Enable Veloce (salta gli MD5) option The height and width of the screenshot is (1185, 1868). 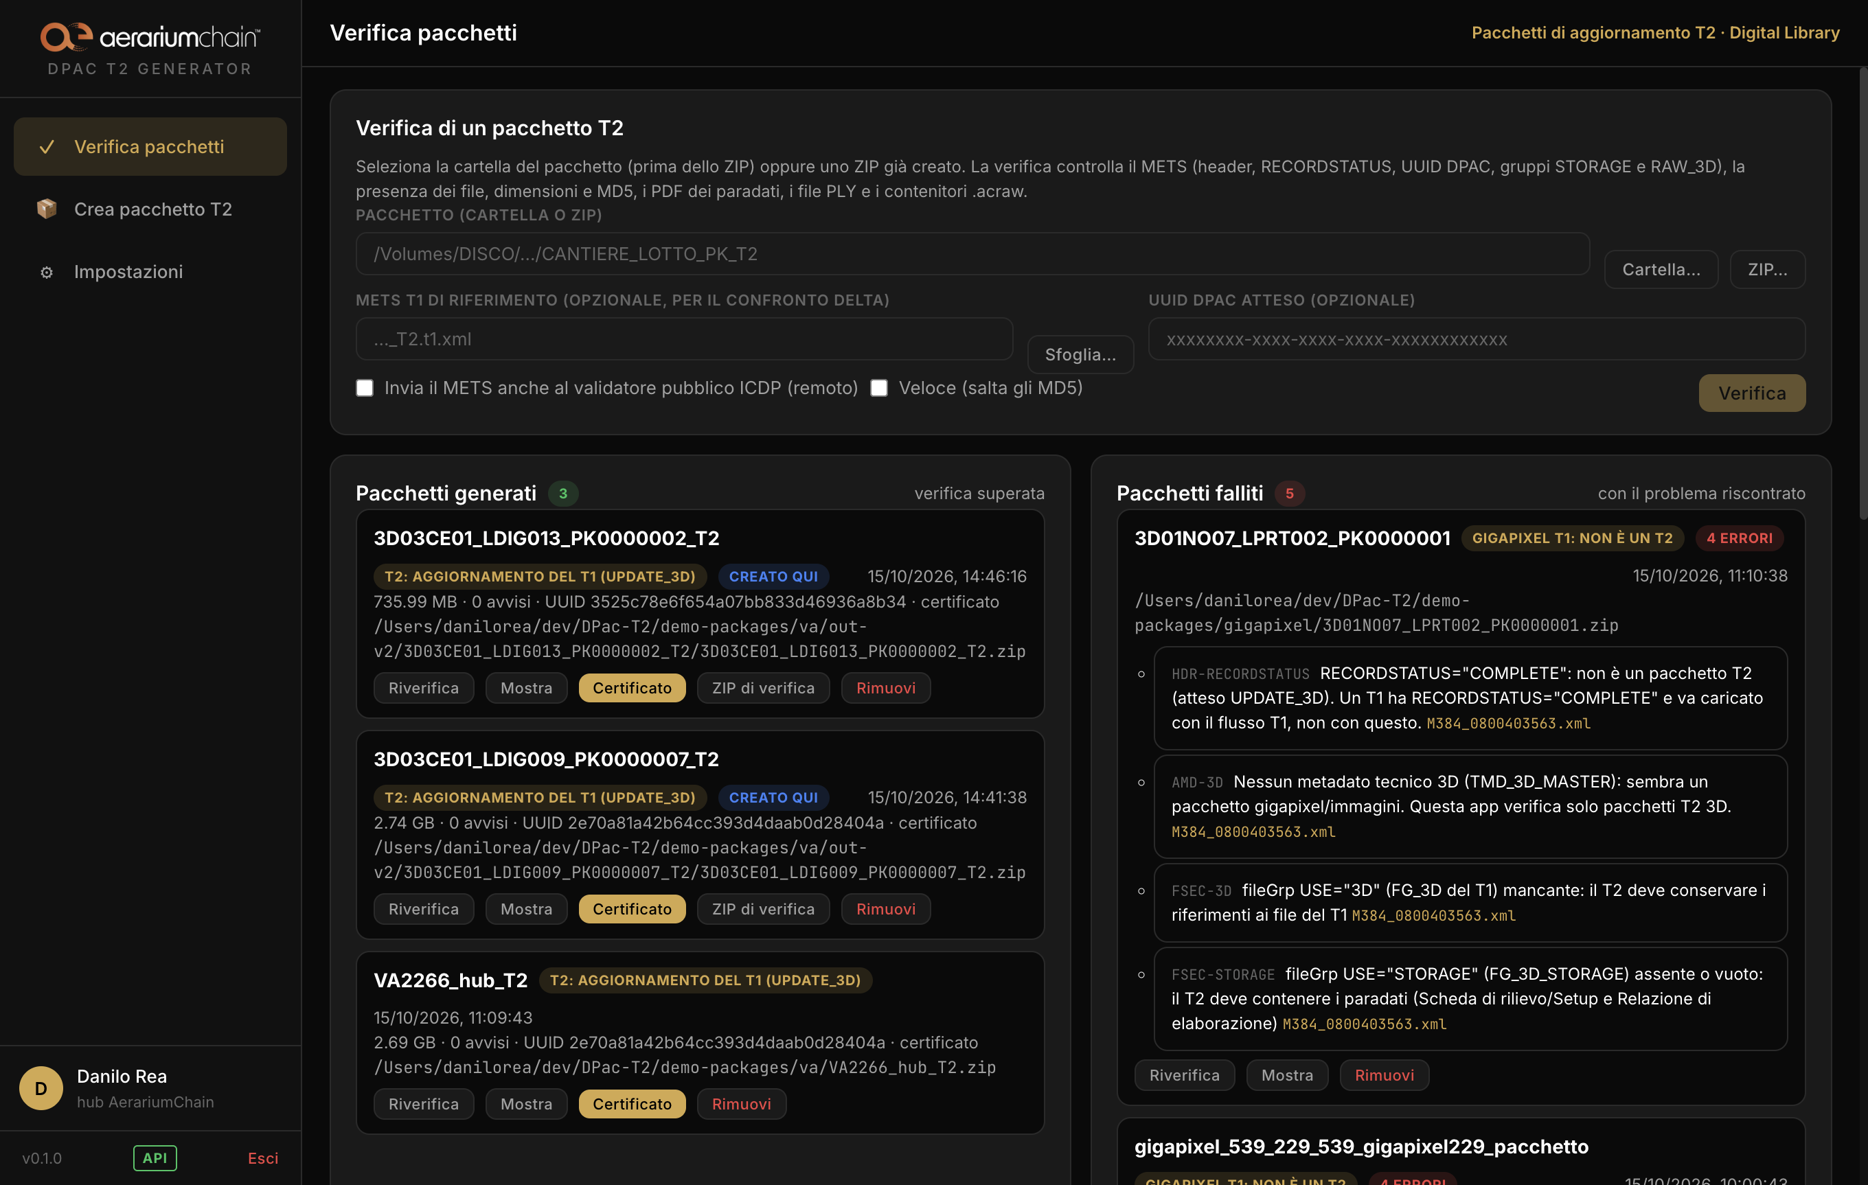879,388
